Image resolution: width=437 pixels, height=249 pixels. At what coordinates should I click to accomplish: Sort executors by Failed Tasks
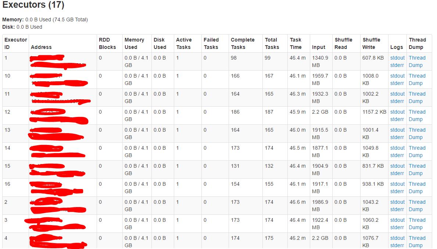pyautogui.click(x=212, y=43)
